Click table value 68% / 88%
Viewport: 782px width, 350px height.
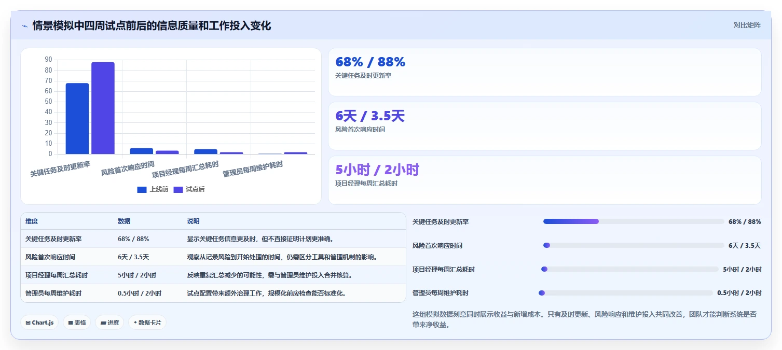click(x=133, y=239)
